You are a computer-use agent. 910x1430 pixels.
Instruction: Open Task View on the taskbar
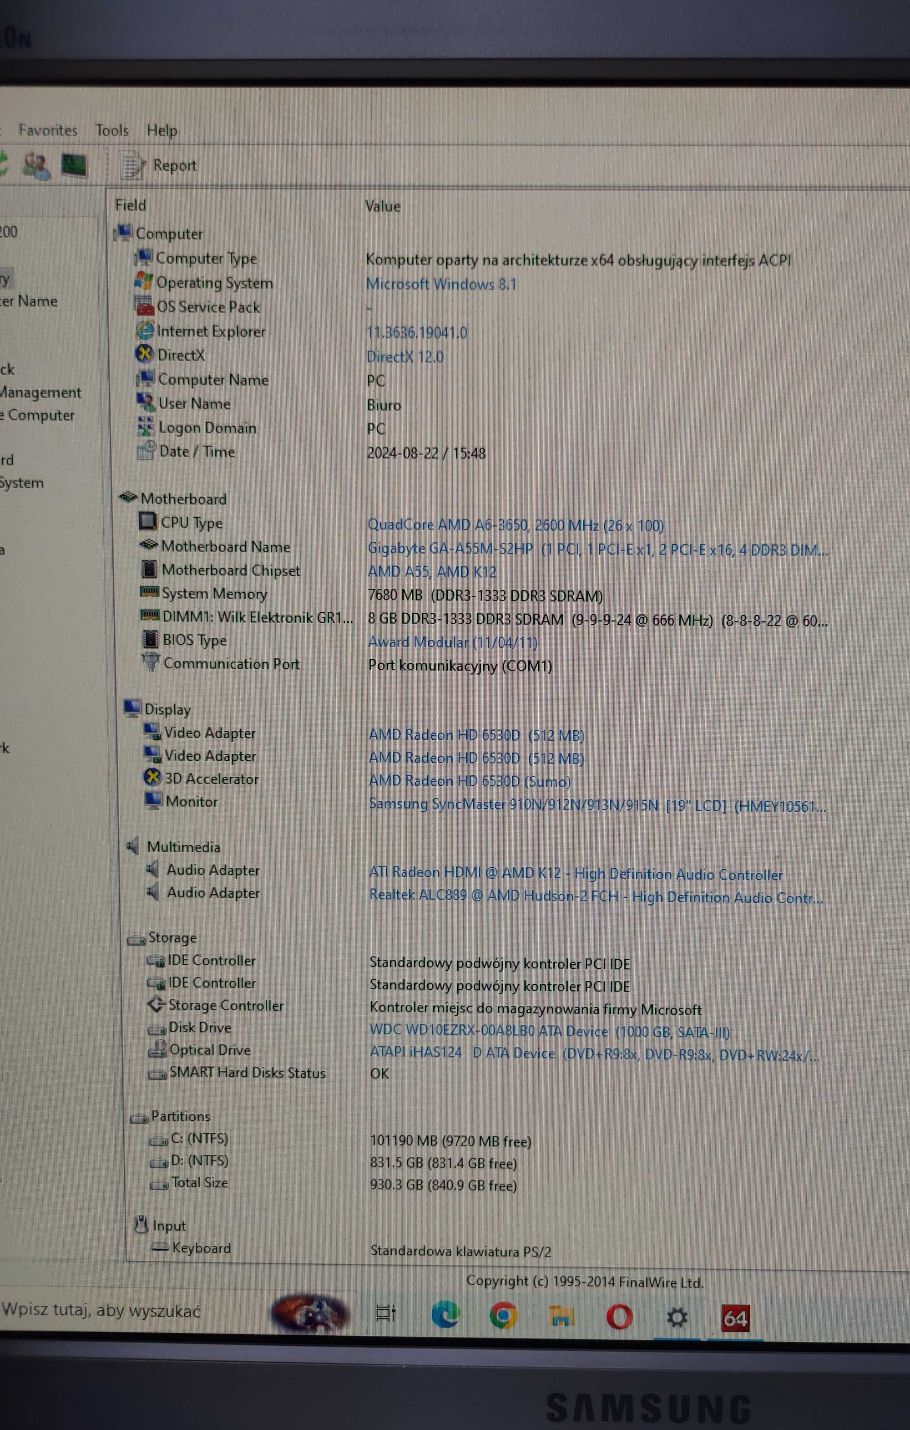(x=386, y=1313)
